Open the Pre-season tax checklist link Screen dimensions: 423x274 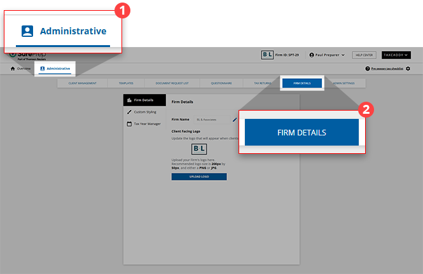click(387, 69)
